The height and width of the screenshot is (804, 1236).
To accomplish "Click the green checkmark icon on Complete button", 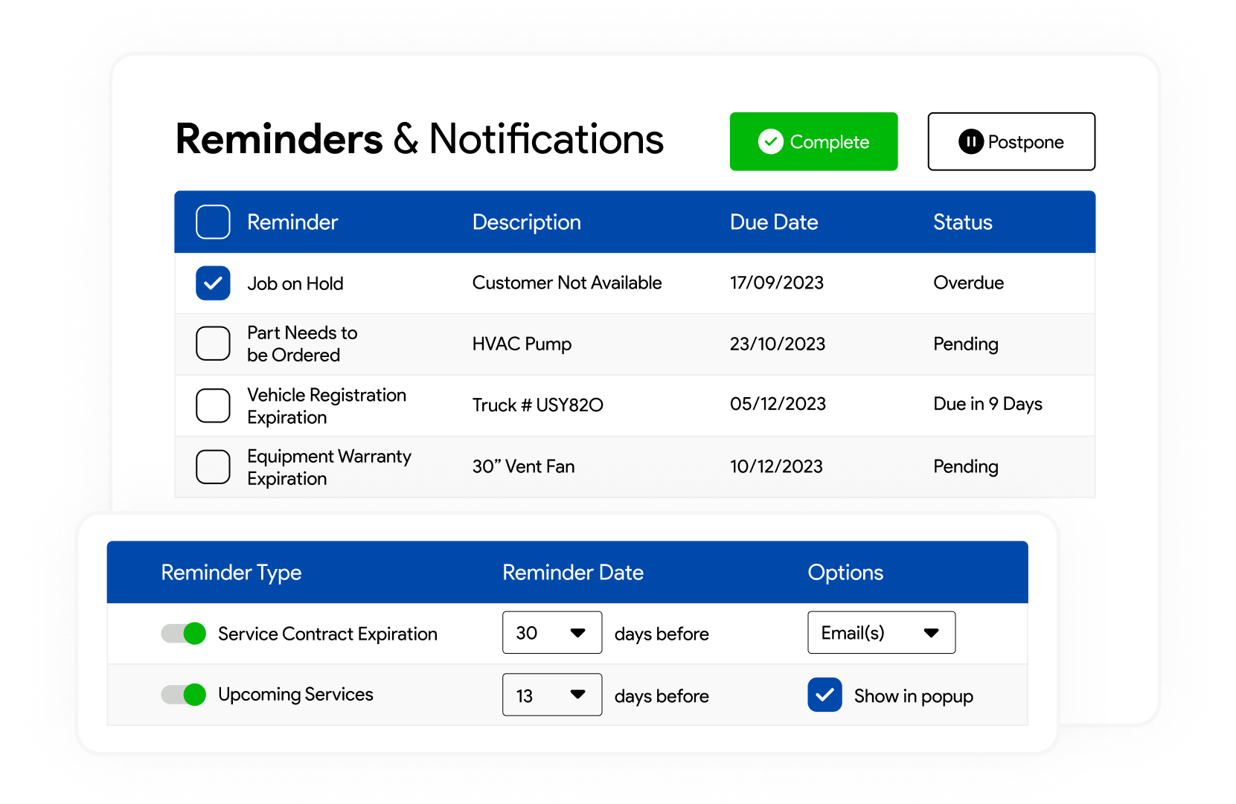I will [772, 141].
